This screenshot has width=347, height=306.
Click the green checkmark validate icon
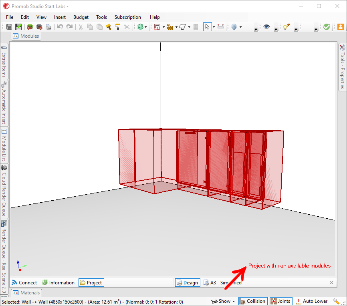(x=327, y=27)
